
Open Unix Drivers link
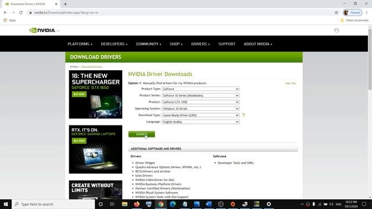pyautogui.click(x=144, y=176)
